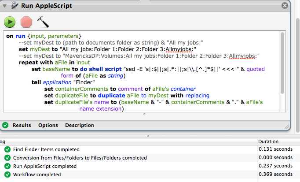Click the split handle below the editor
The width and height of the screenshot is (300, 182).
pos(144,114)
